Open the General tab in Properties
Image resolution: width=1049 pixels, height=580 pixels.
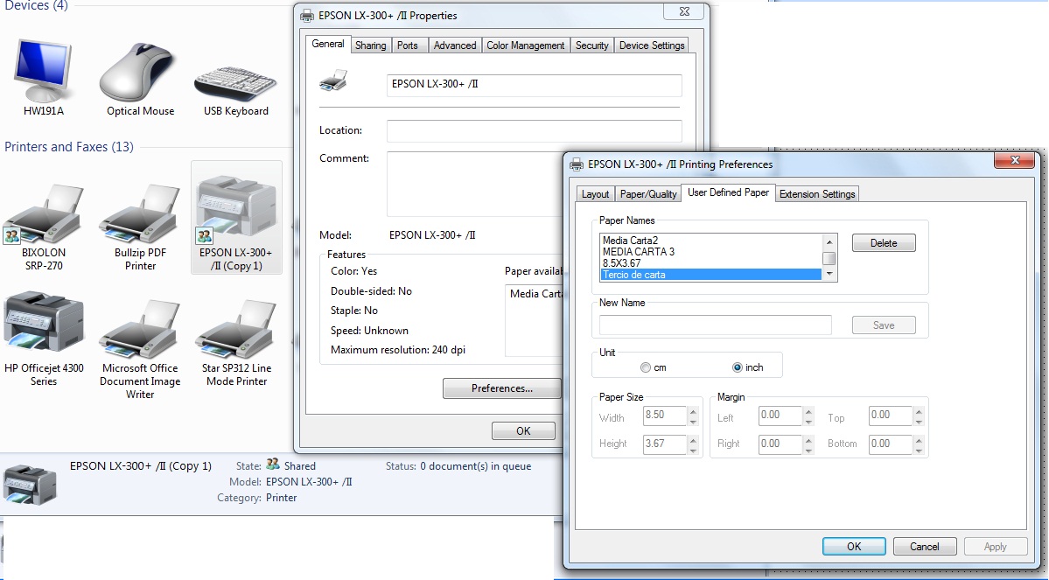point(328,44)
